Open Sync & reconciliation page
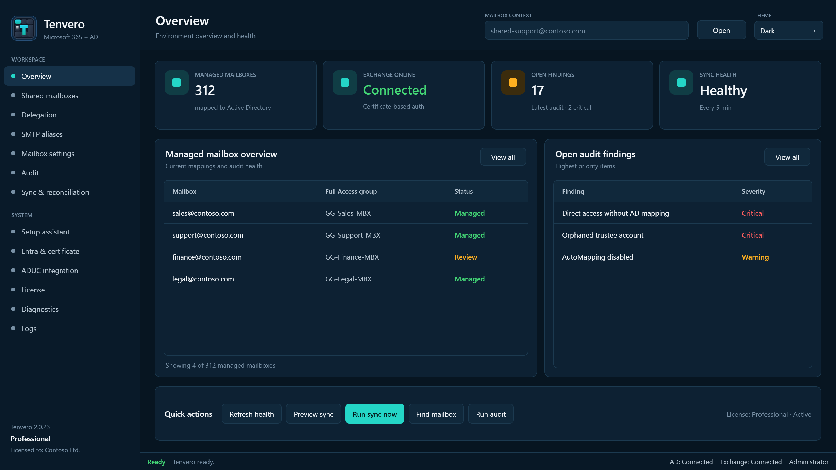Screen dimensions: 836x470 70,192
